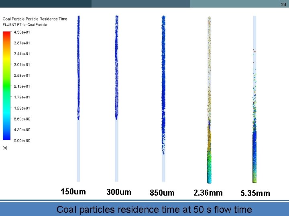Click legend value 2.58e+01
The height and width of the screenshot is (216, 289).
(22, 76)
